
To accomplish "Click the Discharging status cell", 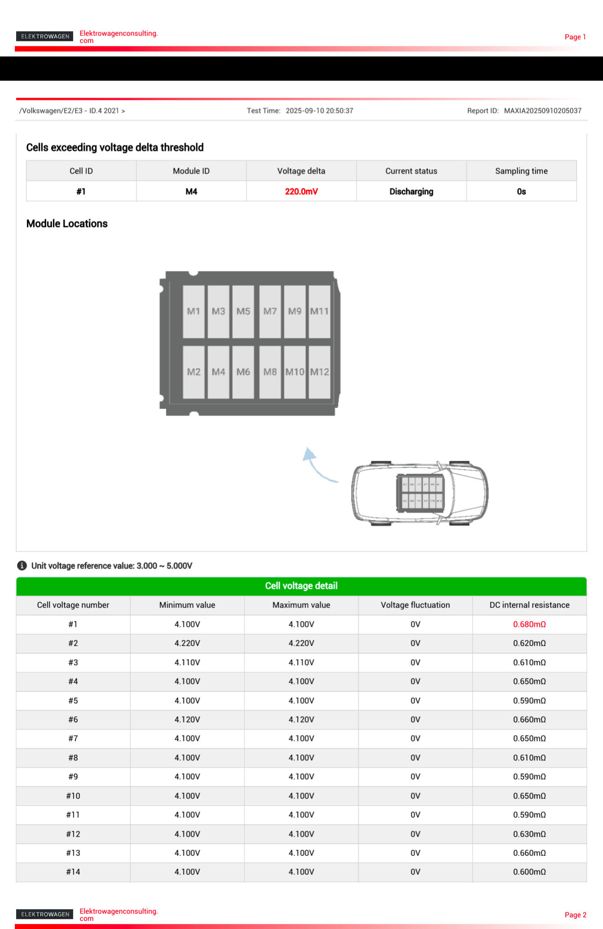I will click(411, 192).
